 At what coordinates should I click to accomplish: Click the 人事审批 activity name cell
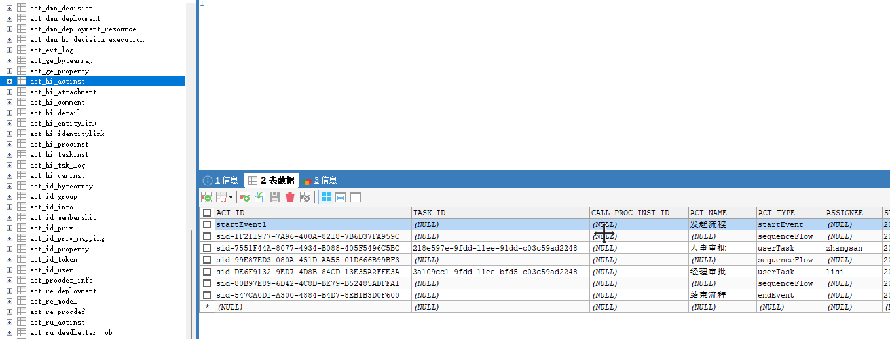point(722,248)
